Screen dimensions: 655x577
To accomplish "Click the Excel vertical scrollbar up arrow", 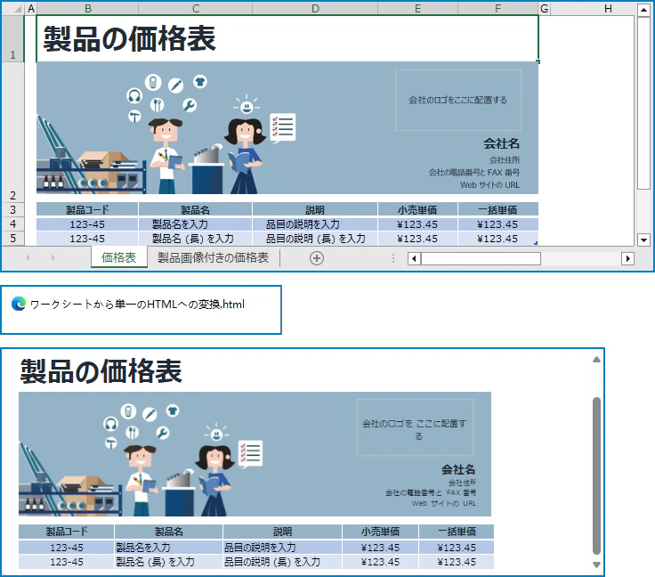I will click(643, 9).
